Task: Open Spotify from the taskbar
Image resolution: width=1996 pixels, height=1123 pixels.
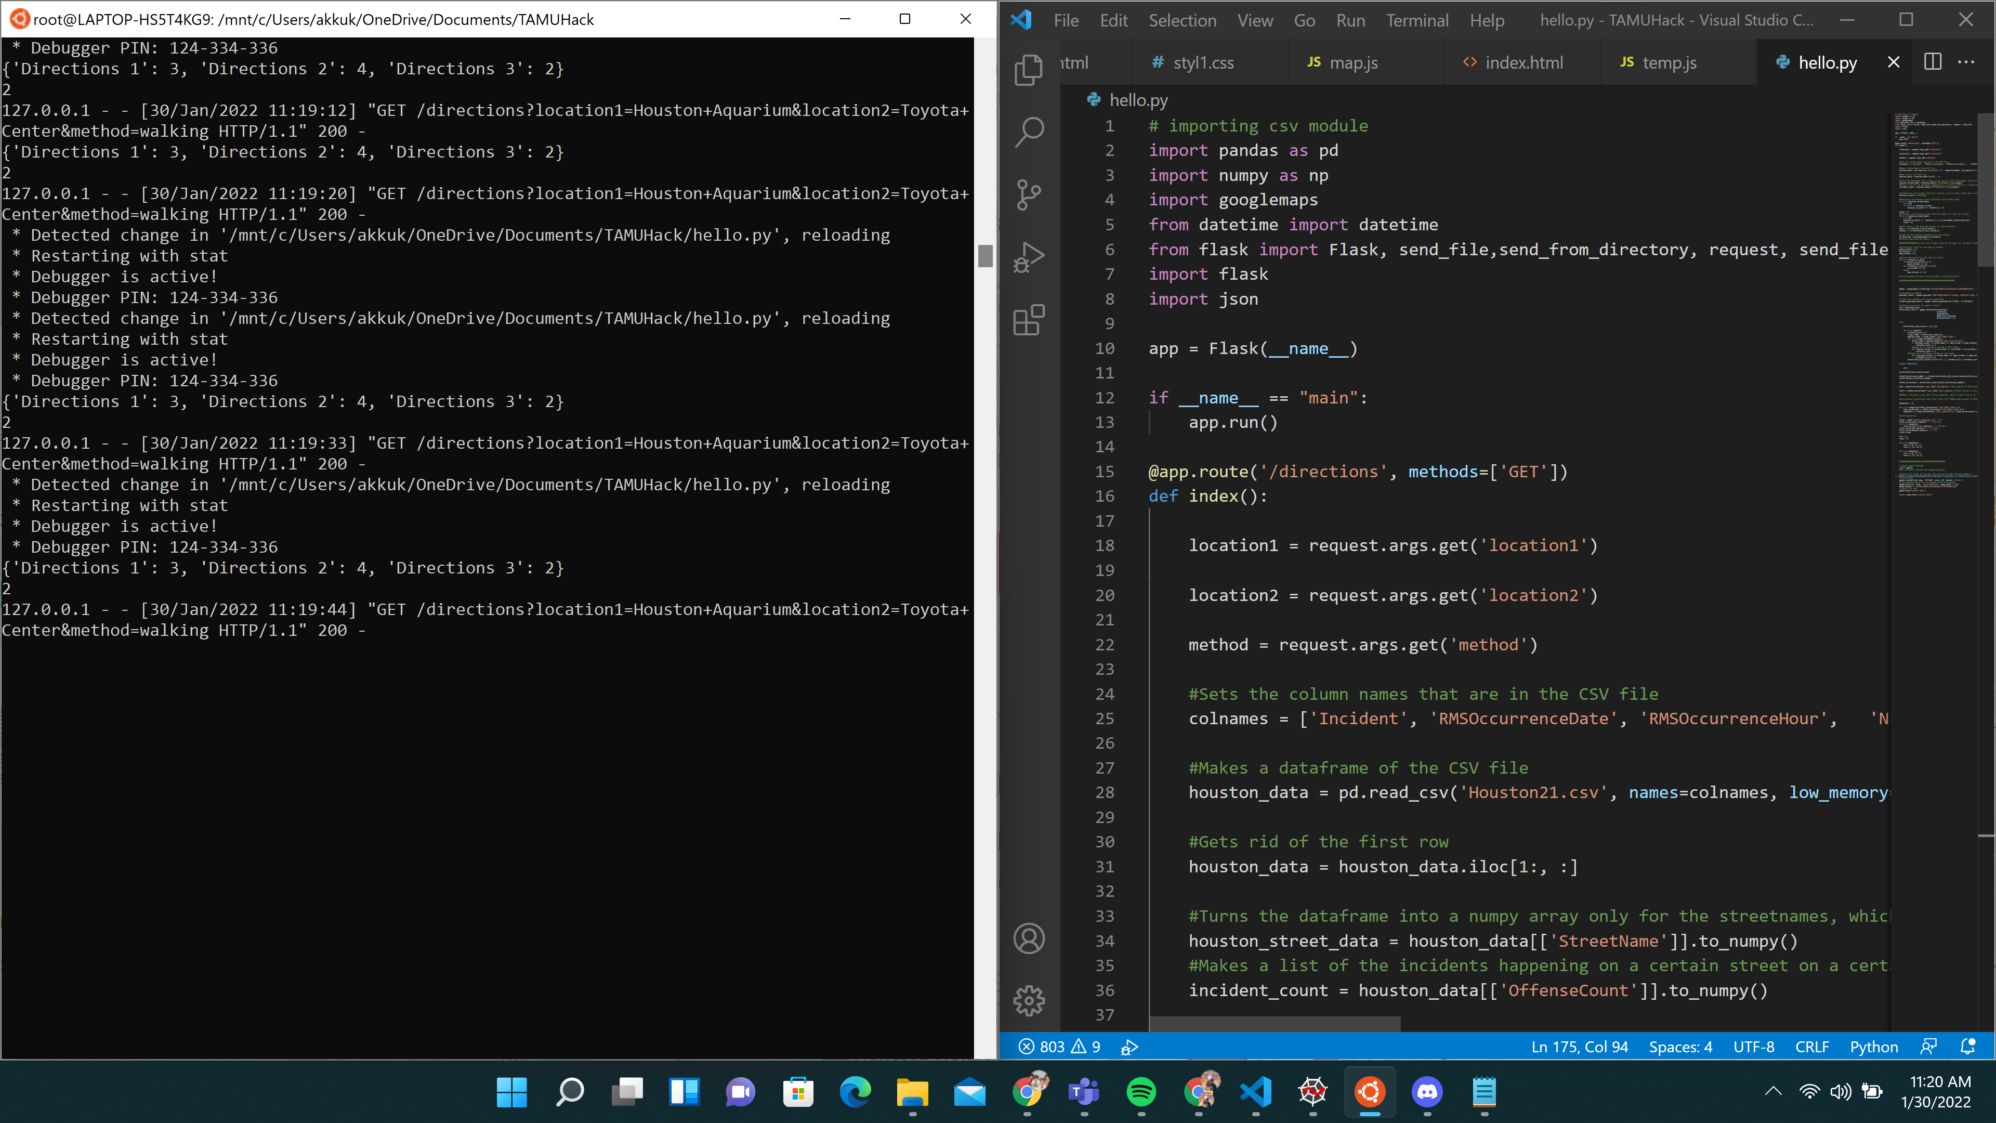Action: pyautogui.click(x=1140, y=1092)
